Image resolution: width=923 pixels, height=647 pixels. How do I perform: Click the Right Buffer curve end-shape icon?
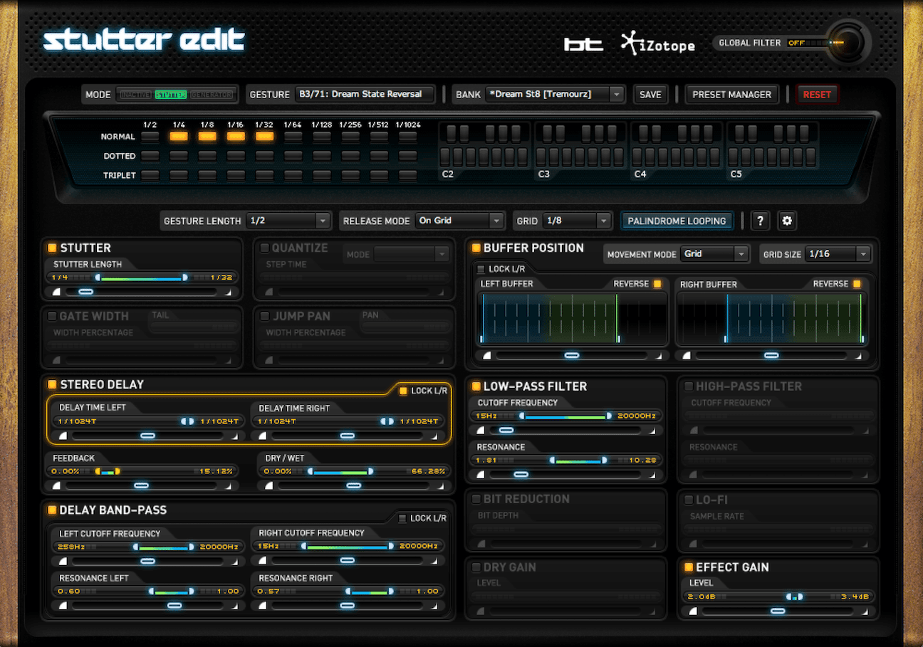tap(859, 355)
